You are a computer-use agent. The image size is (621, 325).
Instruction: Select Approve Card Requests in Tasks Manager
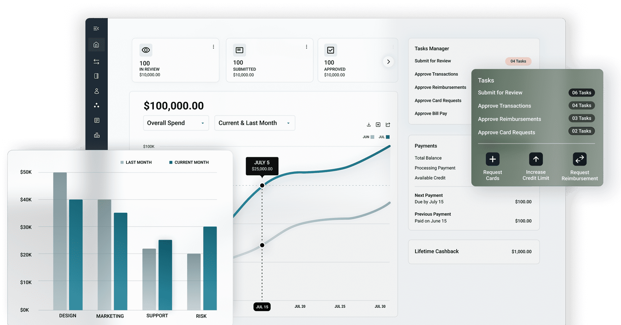pos(438,101)
